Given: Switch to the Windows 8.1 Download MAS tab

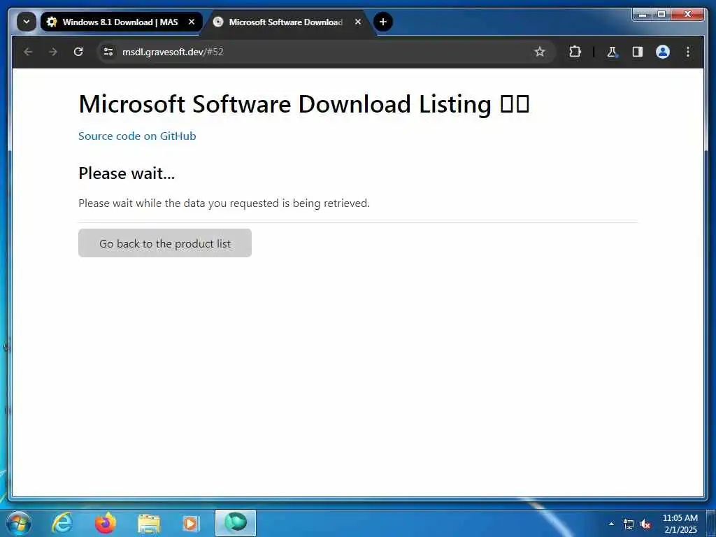Looking at the screenshot, I should (121, 22).
